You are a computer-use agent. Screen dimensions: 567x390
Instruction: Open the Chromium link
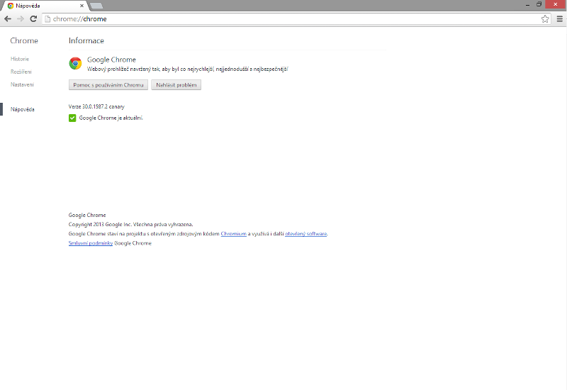tap(234, 234)
